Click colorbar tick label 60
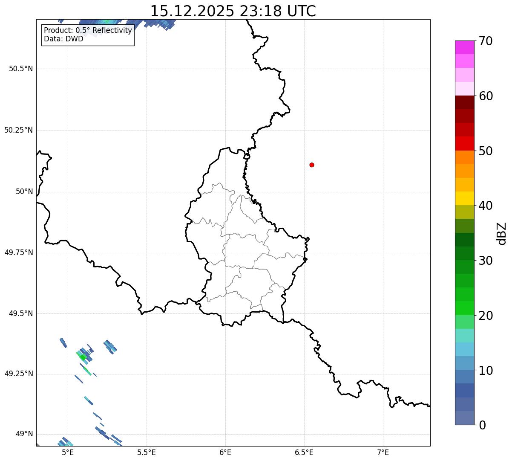This screenshot has width=512, height=461. click(485, 96)
